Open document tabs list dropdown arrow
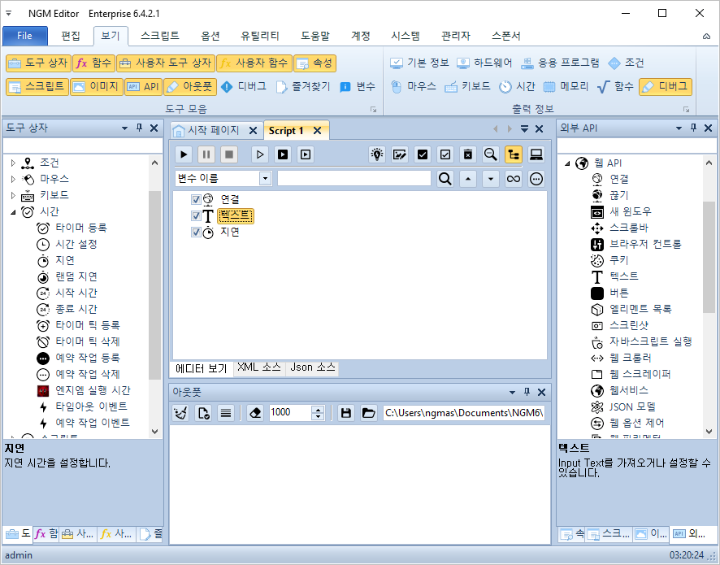The image size is (720, 565). (x=524, y=129)
